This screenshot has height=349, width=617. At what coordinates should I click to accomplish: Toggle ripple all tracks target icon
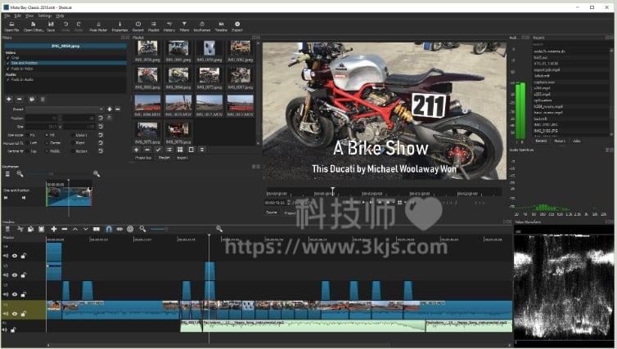coord(130,229)
